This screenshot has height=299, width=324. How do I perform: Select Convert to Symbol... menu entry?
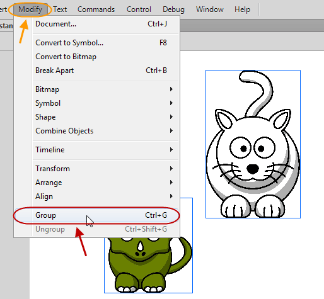pos(96,43)
